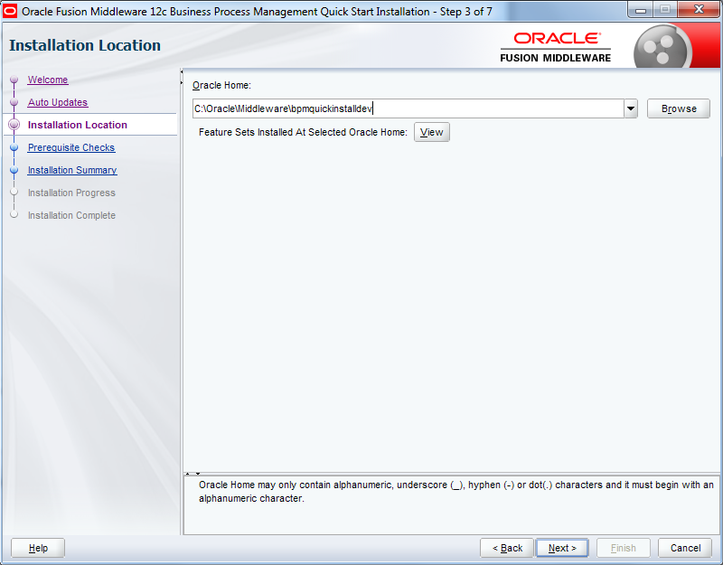This screenshot has height=565, width=723.
Task: Click into the Oracle Home path field
Action: [x=408, y=108]
